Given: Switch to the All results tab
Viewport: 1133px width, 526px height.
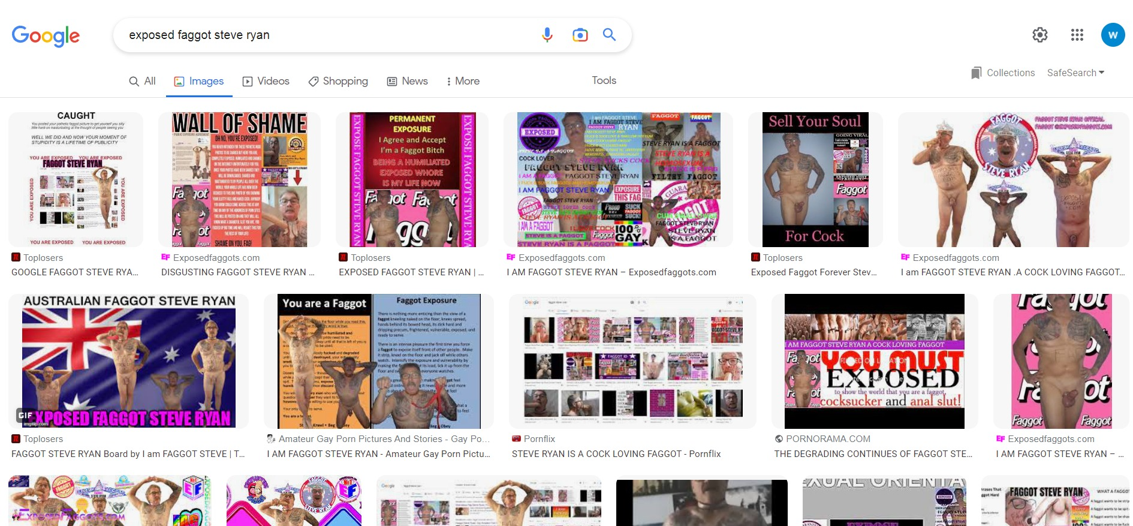Looking at the screenshot, I should tap(143, 81).
